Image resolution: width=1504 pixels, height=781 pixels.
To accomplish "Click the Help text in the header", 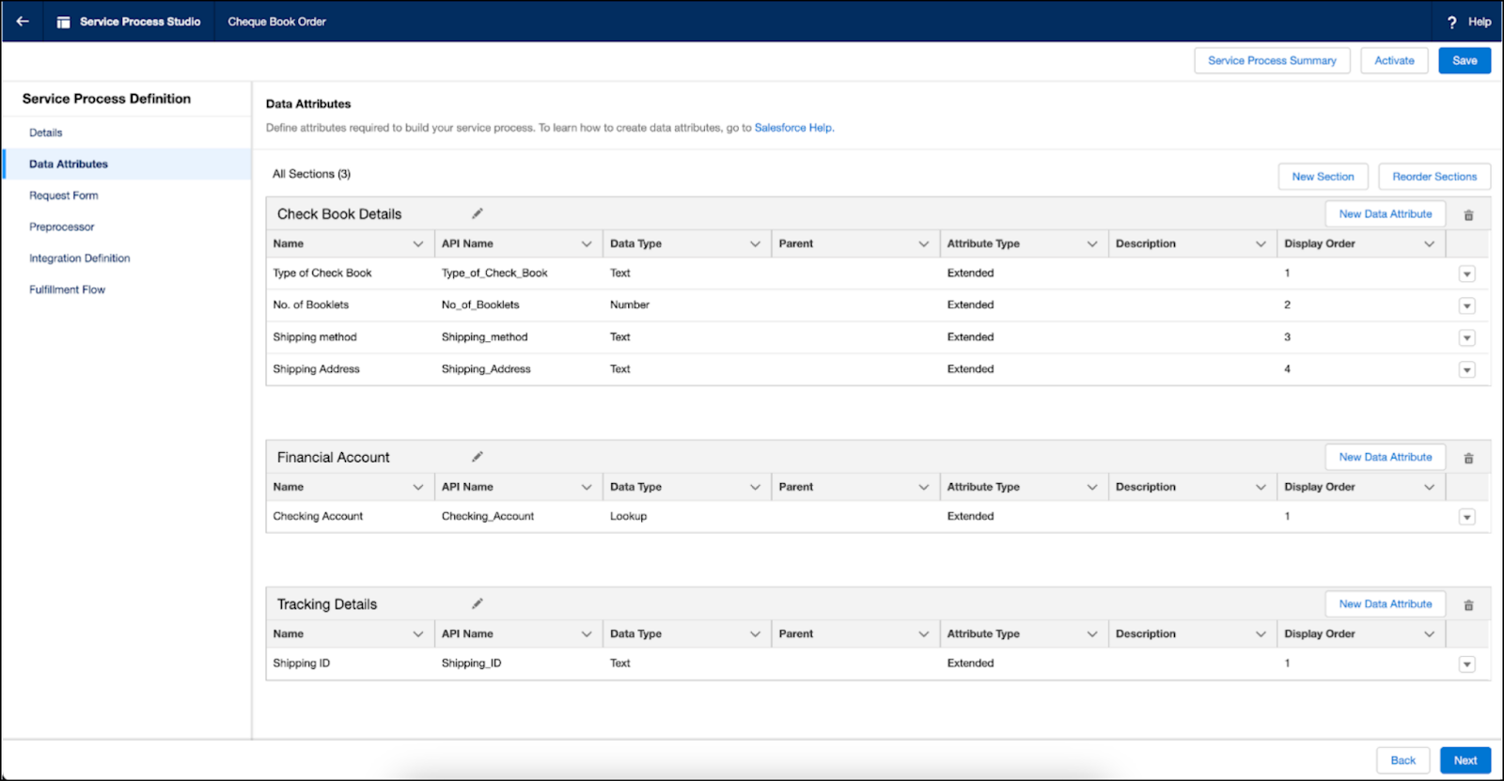I will (x=1480, y=22).
